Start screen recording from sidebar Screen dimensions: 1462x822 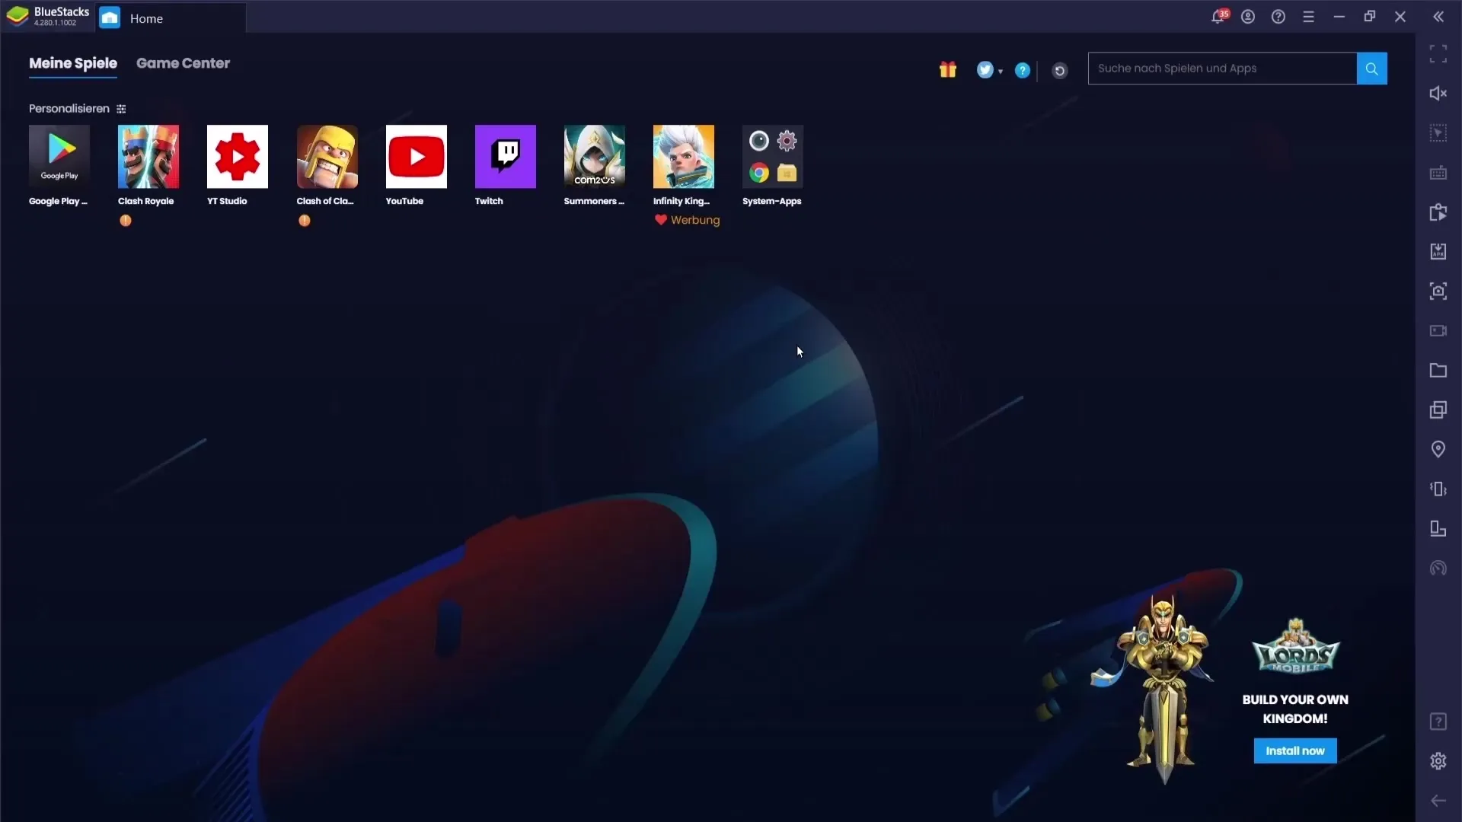point(1438,330)
